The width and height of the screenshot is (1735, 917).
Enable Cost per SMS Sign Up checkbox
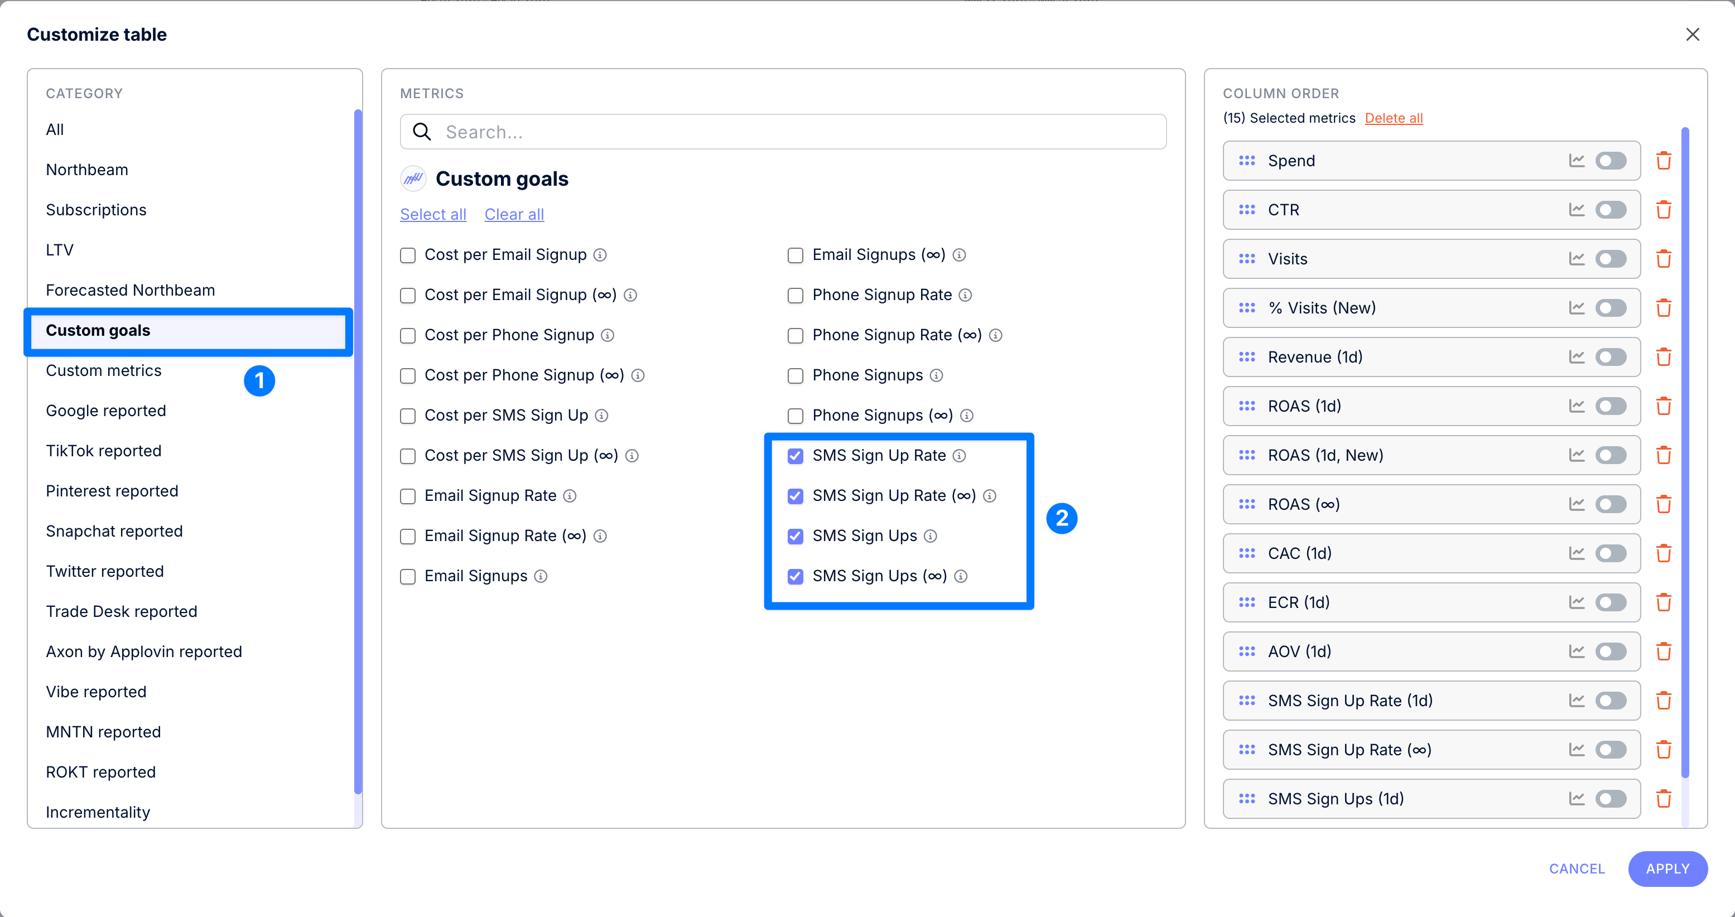[407, 416]
